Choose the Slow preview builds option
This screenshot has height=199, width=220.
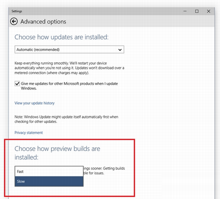[x=49, y=181]
